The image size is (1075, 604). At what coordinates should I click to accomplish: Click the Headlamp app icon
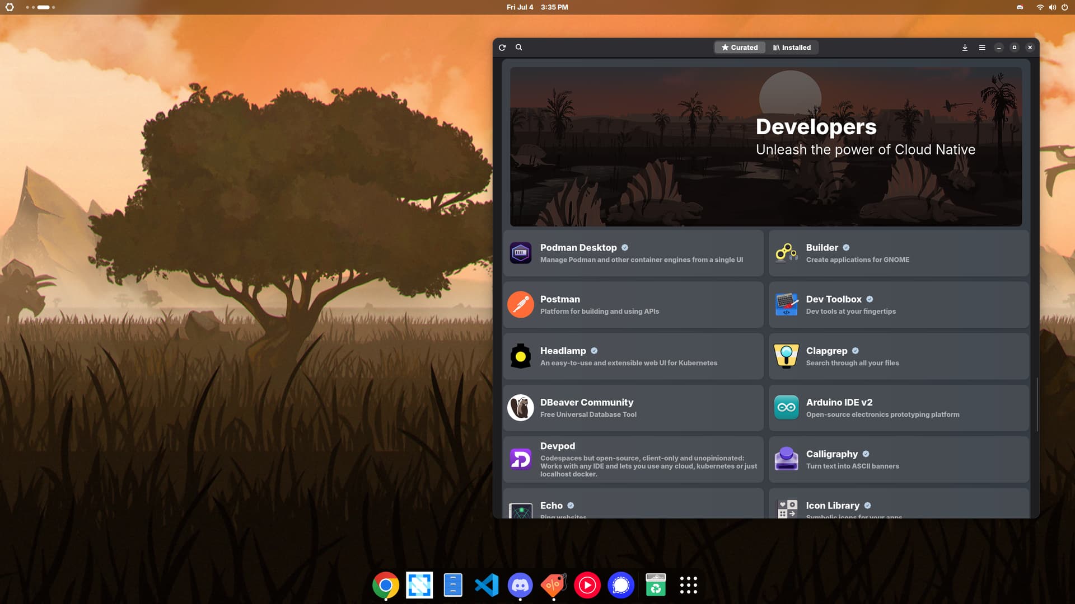click(x=521, y=356)
